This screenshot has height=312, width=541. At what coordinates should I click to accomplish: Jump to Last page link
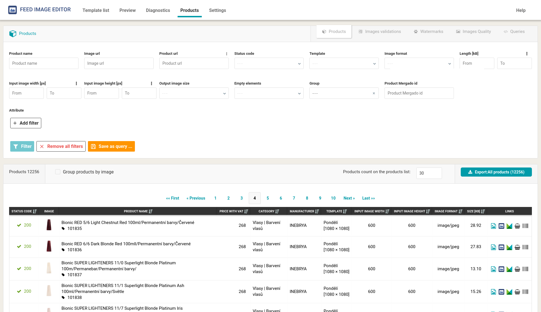tap(368, 198)
